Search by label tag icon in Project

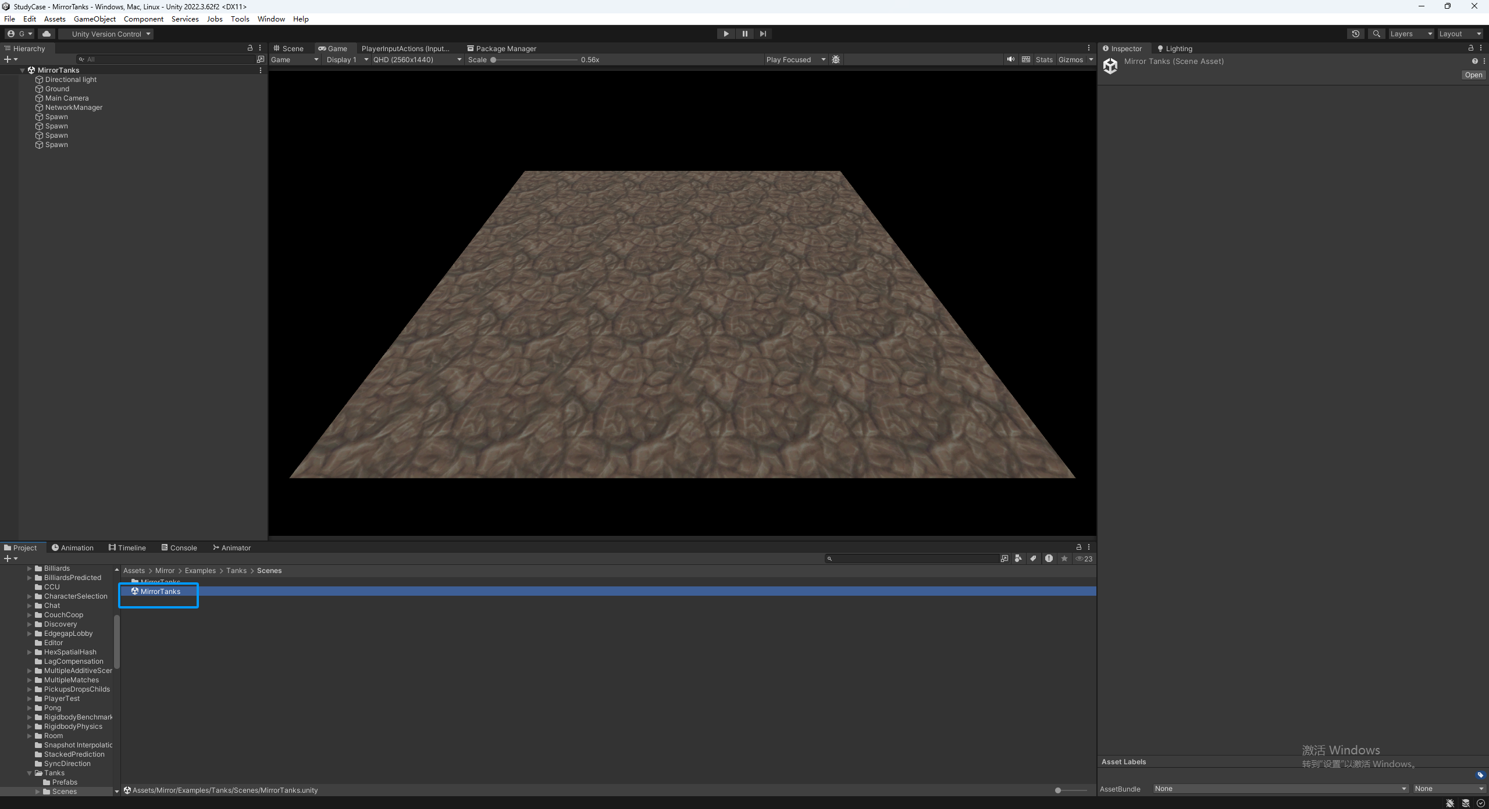coord(1033,559)
